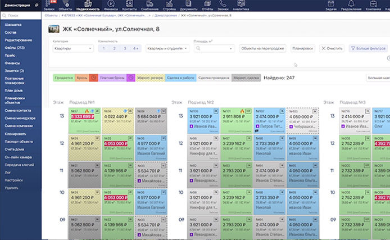
Task: Click the pin icon beside Демонстрация
Action: point(37,5)
